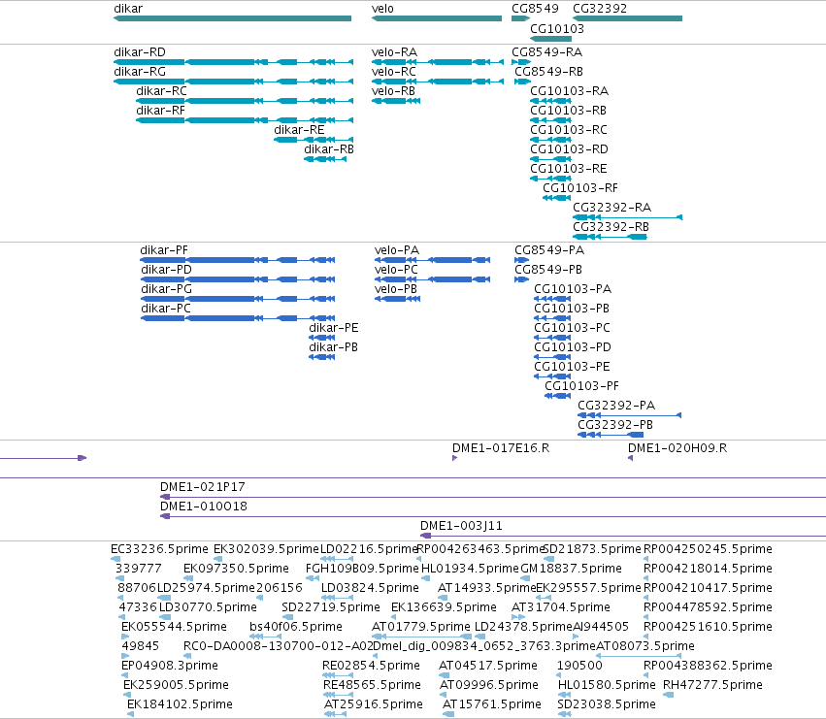Viewport: 826px width, 719px height.
Task: Select protein velo-PA
Action: [433, 260]
